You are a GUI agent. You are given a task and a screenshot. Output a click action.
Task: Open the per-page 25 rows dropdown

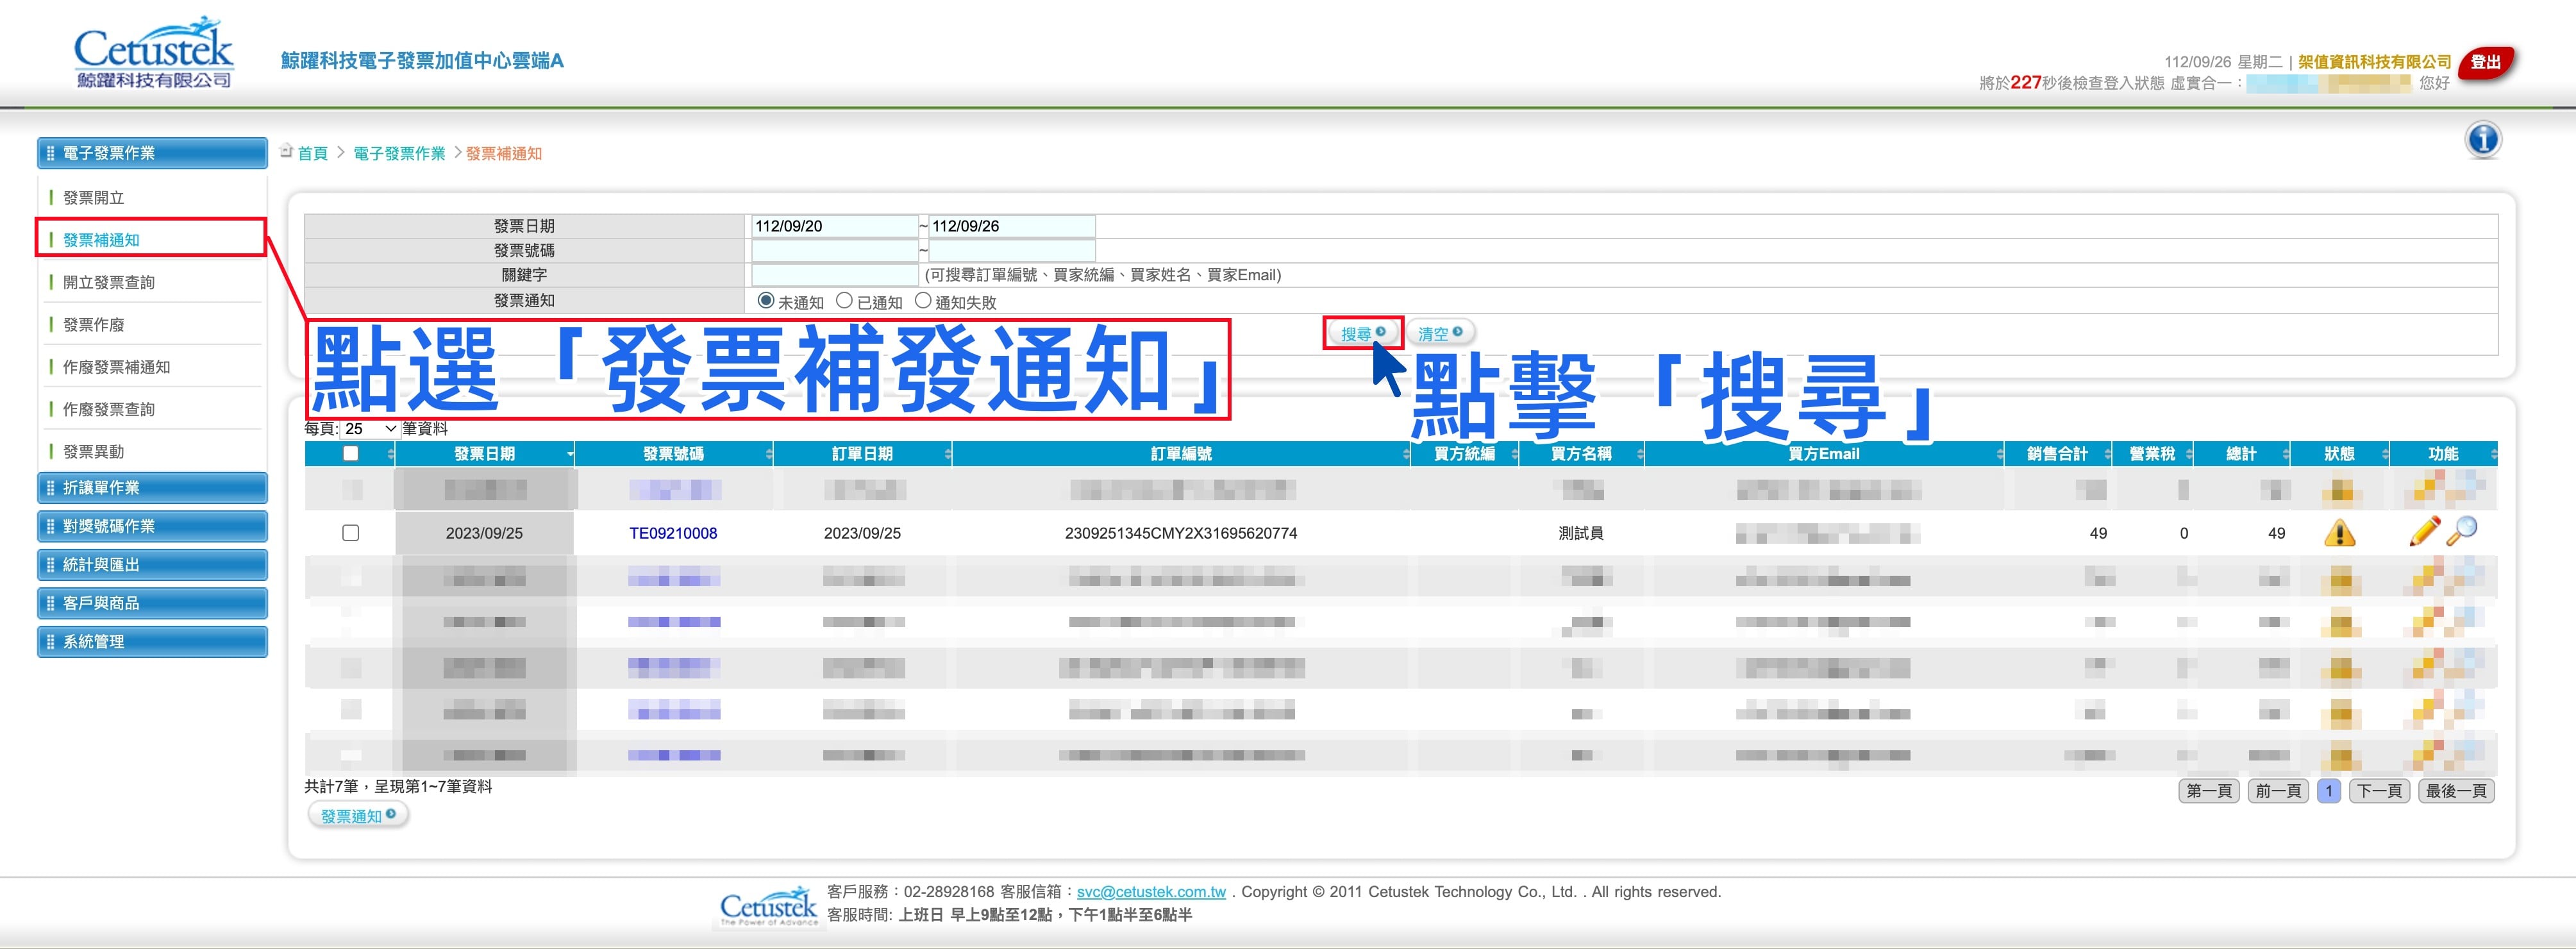(370, 429)
